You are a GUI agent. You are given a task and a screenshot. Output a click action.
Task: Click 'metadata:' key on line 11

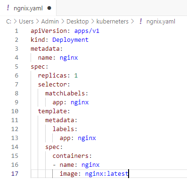coord(61,120)
